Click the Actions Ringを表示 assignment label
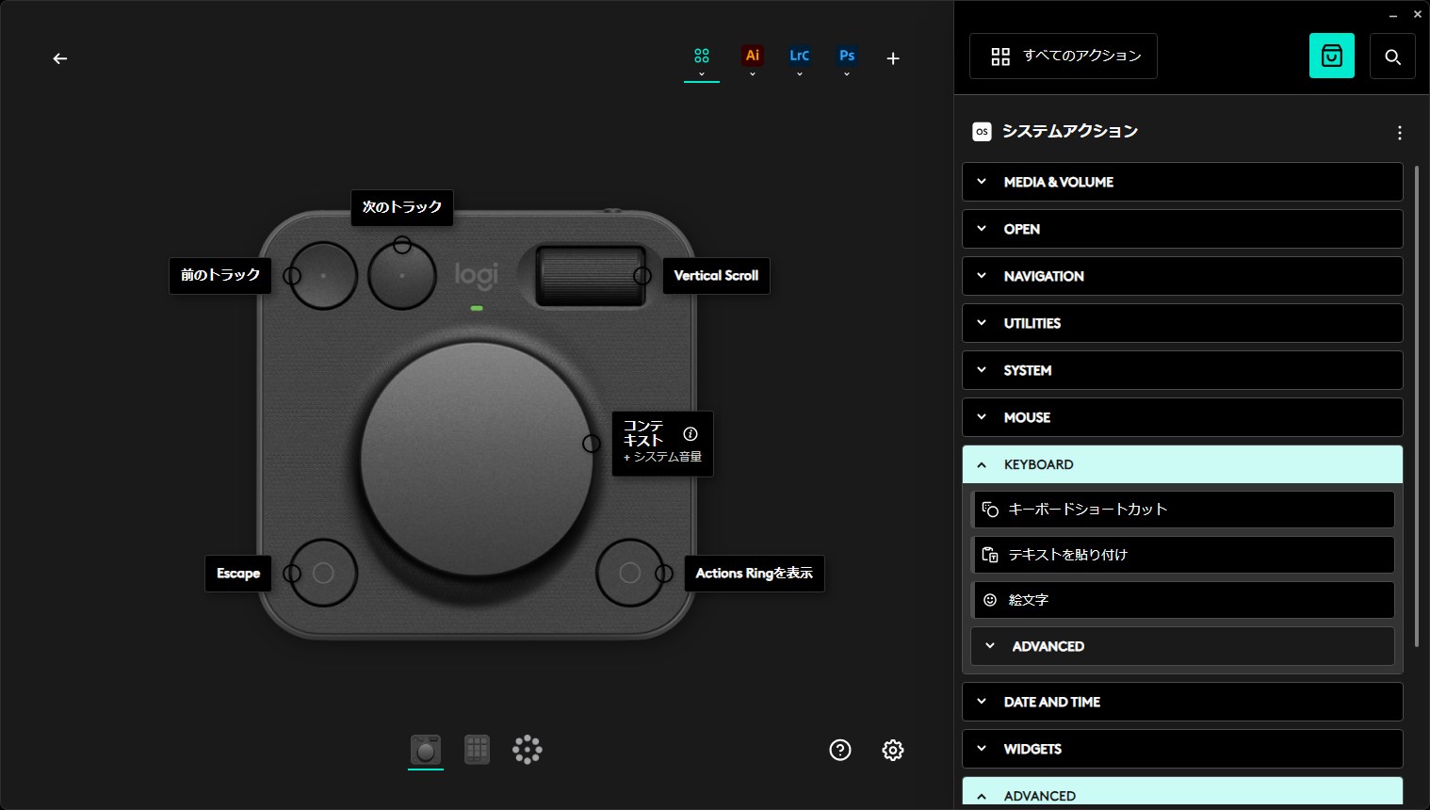Viewport: 1430px width, 810px height. coord(755,574)
